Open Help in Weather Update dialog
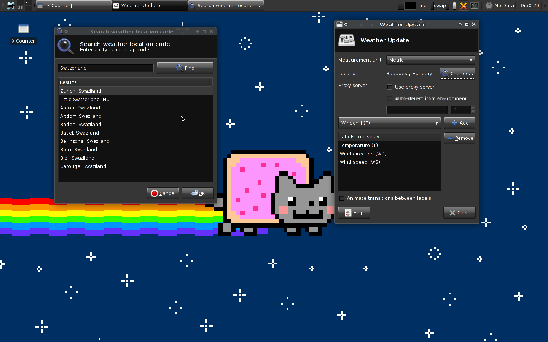The width and height of the screenshot is (548, 342). 354,213
